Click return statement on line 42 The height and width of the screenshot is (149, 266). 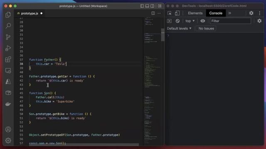click(60, 81)
